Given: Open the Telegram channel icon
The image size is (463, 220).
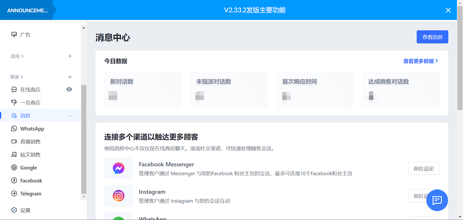Looking at the screenshot, I should pyautogui.click(x=14, y=193).
